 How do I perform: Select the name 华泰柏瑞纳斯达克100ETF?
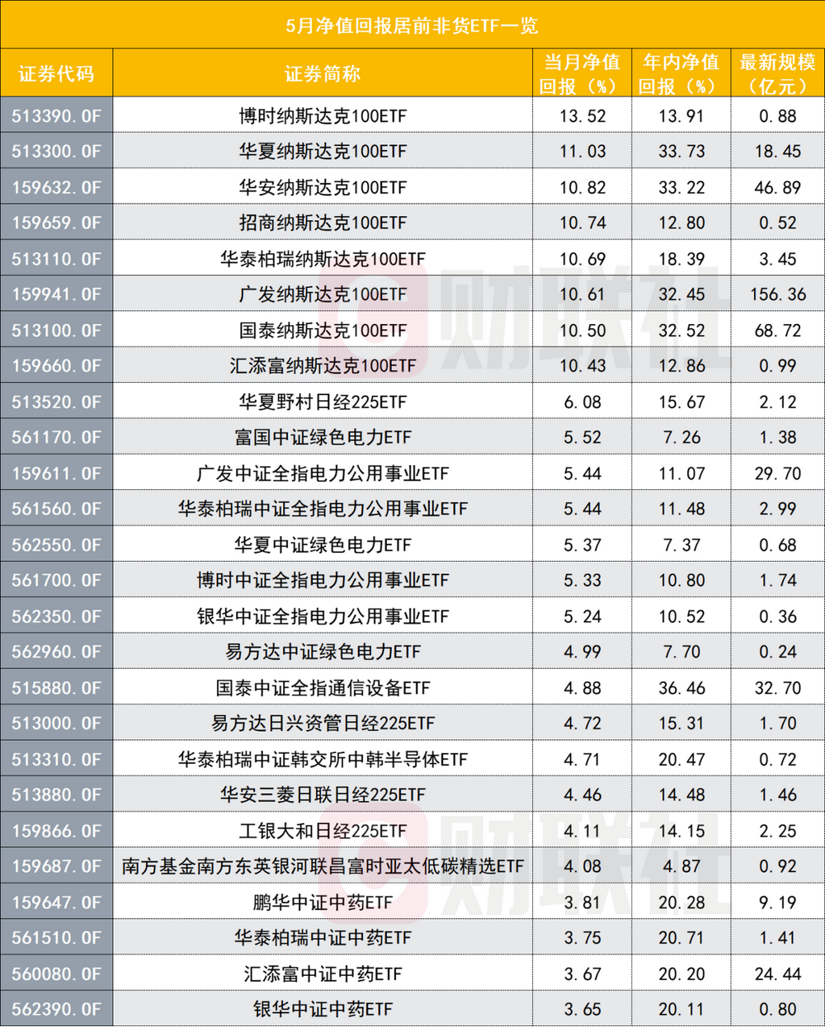(x=323, y=259)
